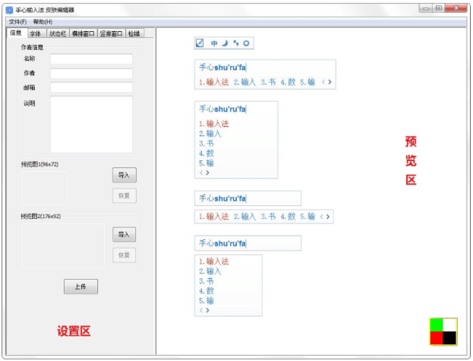Select candidate 2.输入 in first vertical preview
Viewport: 473px width, 361px height.
pyautogui.click(x=210, y=134)
